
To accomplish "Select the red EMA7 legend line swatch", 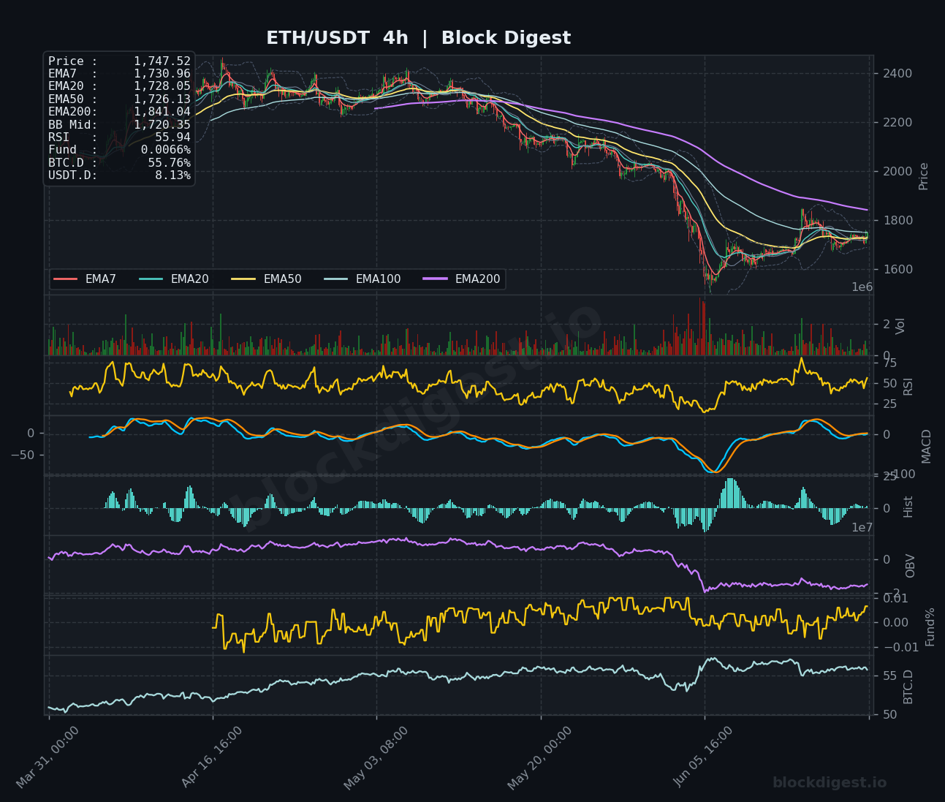I will click(66, 279).
